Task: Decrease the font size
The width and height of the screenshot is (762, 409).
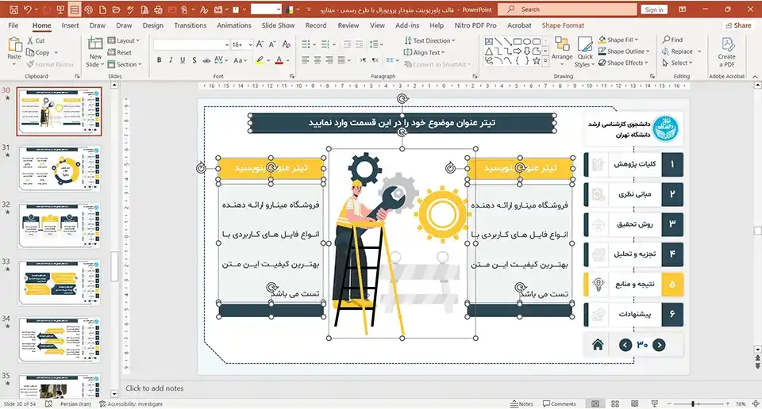Action: (x=272, y=44)
